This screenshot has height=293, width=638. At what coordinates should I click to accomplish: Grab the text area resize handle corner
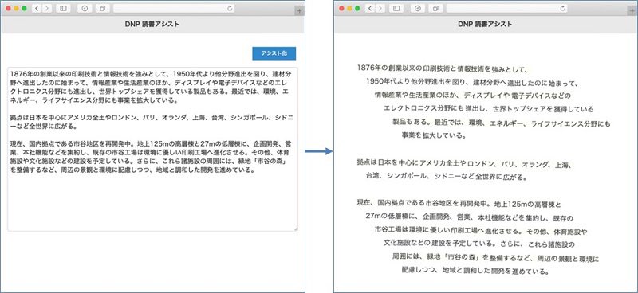[295, 229]
